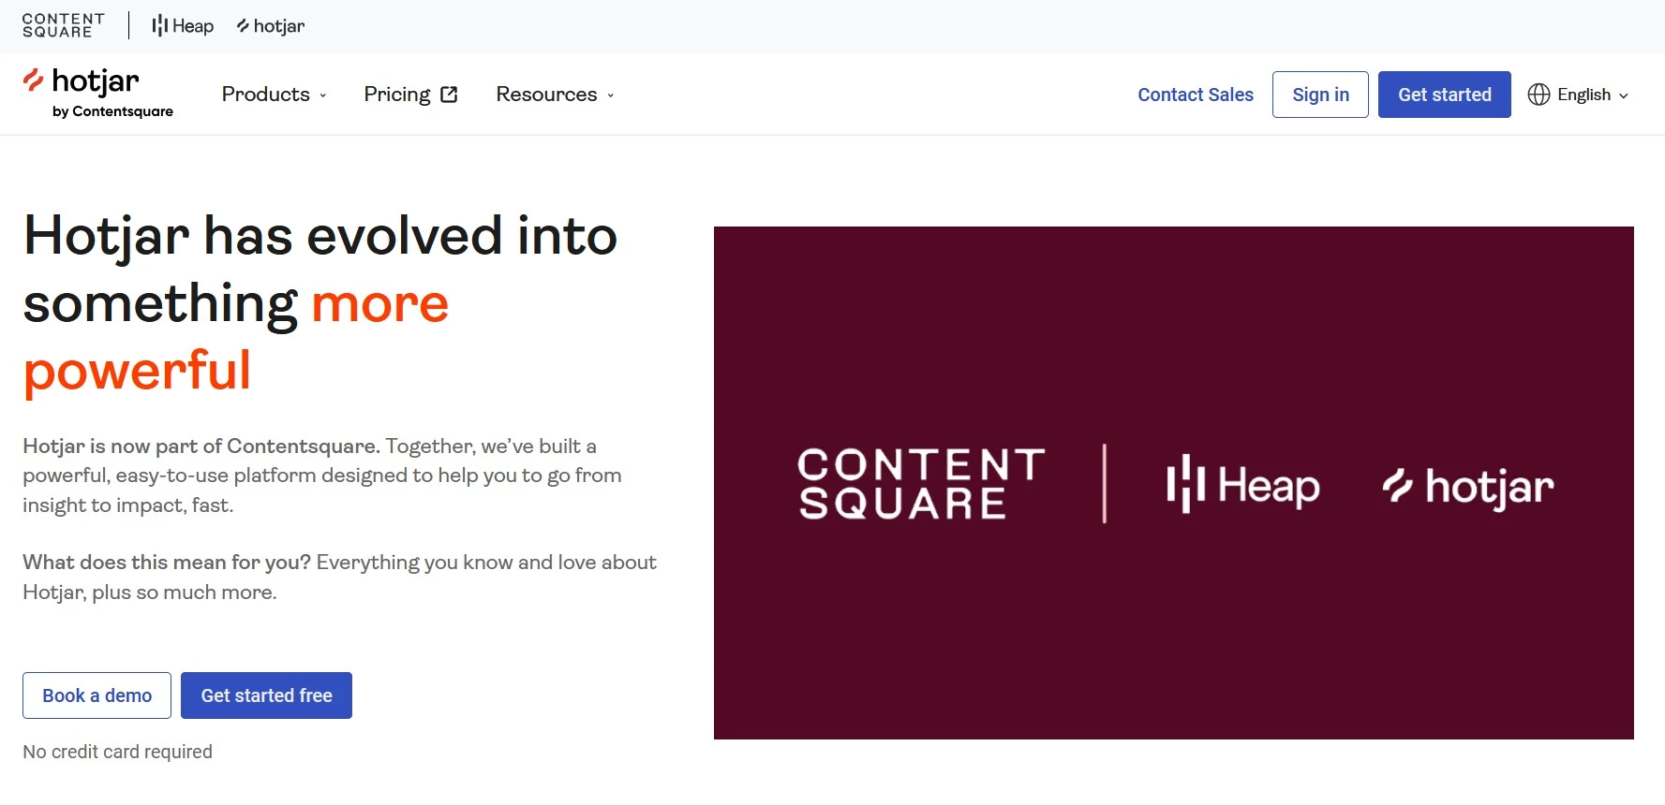This screenshot has width=1665, height=805.
Task: Open the hotjar link in top bar
Action: [x=271, y=26]
